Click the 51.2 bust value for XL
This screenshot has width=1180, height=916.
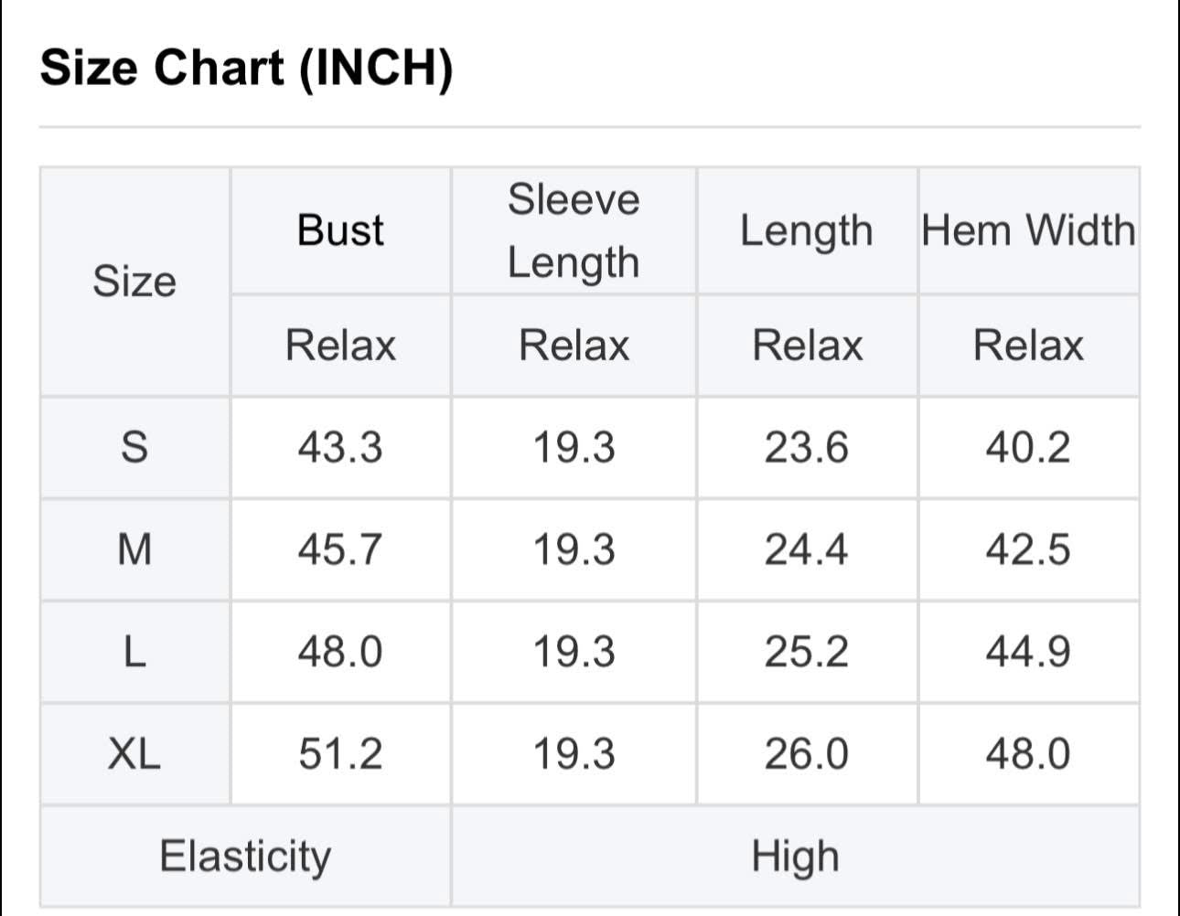point(340,755)
